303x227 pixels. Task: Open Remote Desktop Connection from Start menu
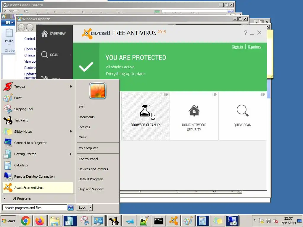click(x=38, y=176)
